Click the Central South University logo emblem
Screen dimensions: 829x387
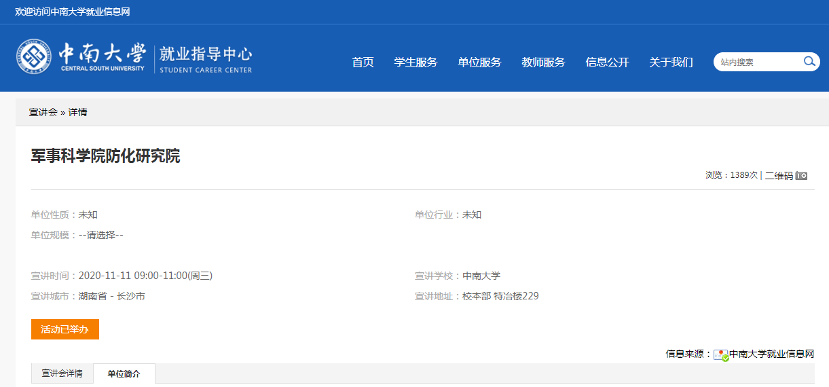tap(34, 57)
